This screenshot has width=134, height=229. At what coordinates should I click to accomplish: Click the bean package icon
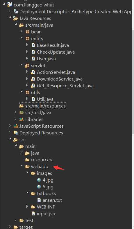[27, 32]
